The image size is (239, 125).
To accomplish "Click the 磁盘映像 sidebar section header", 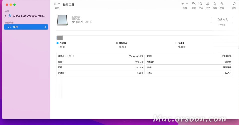I will (x=9, y=22).
